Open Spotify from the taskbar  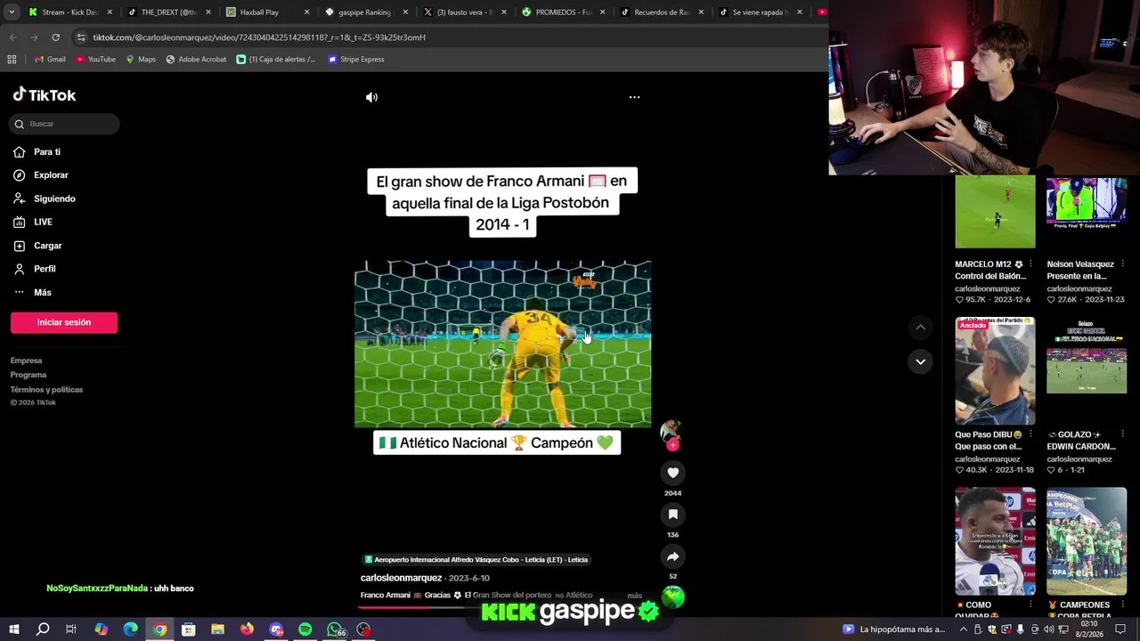pos(305,629)
